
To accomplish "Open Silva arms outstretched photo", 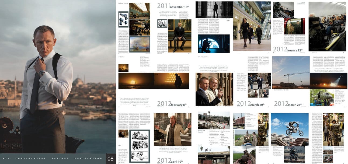I will pyautogui.click(x=172, y=130).
